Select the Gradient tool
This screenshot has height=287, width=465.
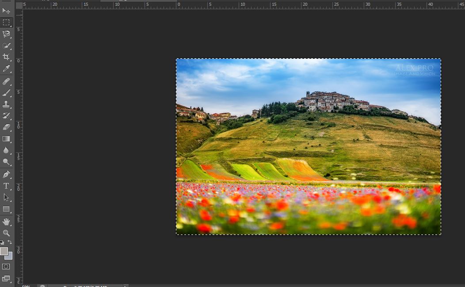tap(6, 139)
